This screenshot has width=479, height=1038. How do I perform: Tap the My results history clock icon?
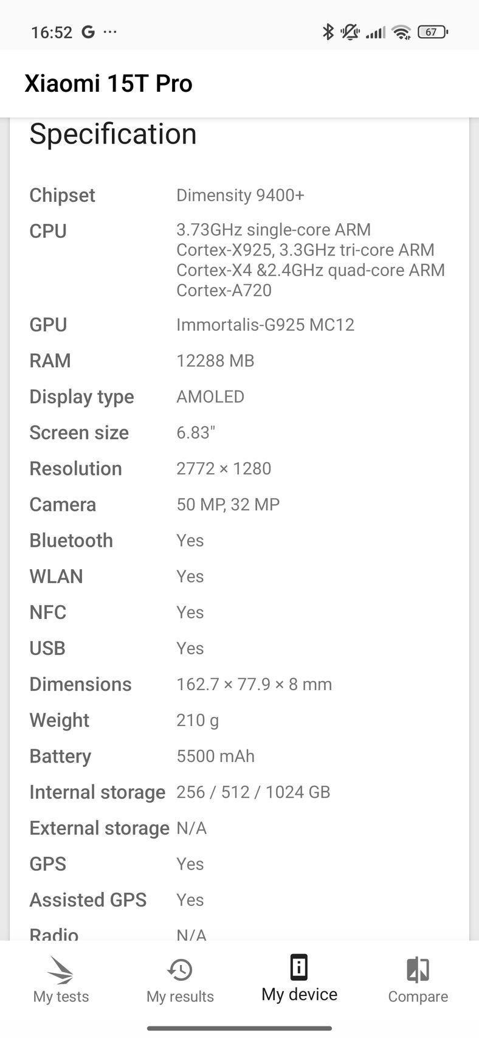pos(179,968)
